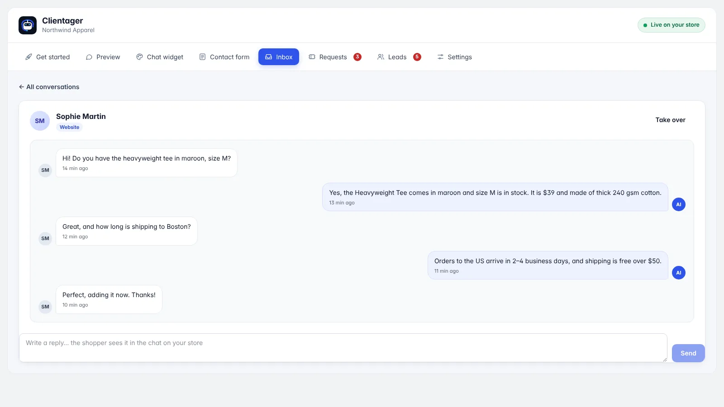Click SM avatar beside 'Perfect, adding it now'
Image resolution: width=724 pixels, height=407 pixels.
[45, 307]
